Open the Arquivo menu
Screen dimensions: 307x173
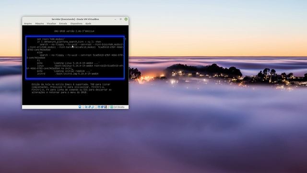pyautogui.click(x=28, y=24)
